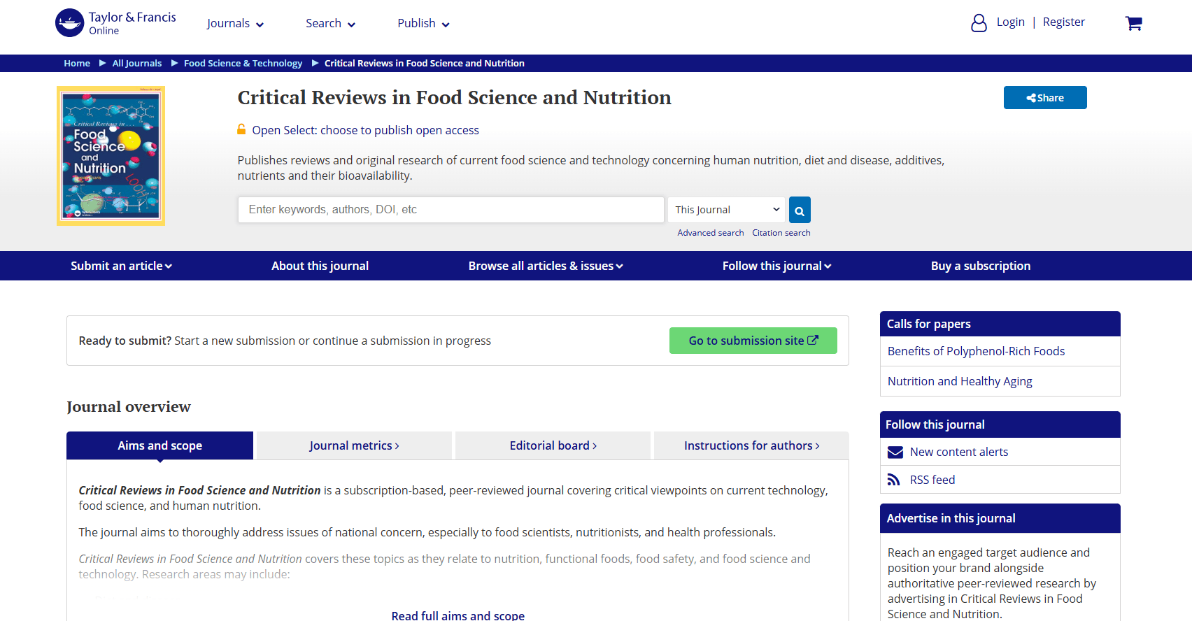Image resolution: width=1192 pixels, height=621 pixels.
Task: Click the Journal overview heading
Action: [x=129, y=406]
